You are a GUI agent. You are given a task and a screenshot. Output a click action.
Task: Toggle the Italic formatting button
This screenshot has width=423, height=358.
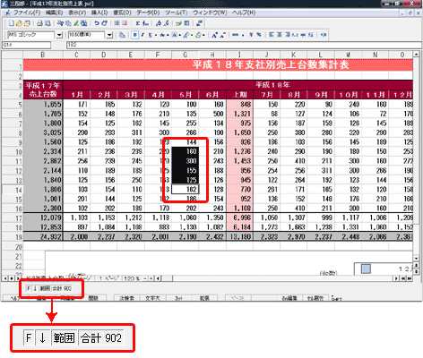[x=142, y=35]
